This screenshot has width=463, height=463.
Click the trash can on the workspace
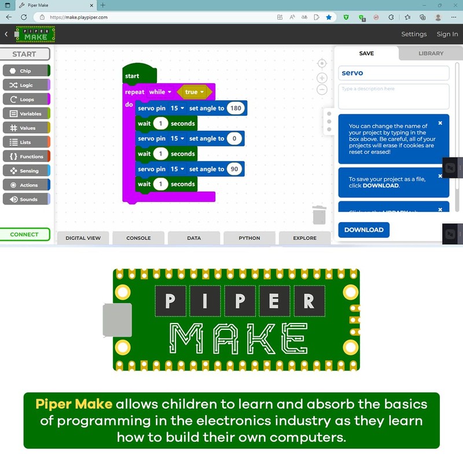click(x=319, y=215)
